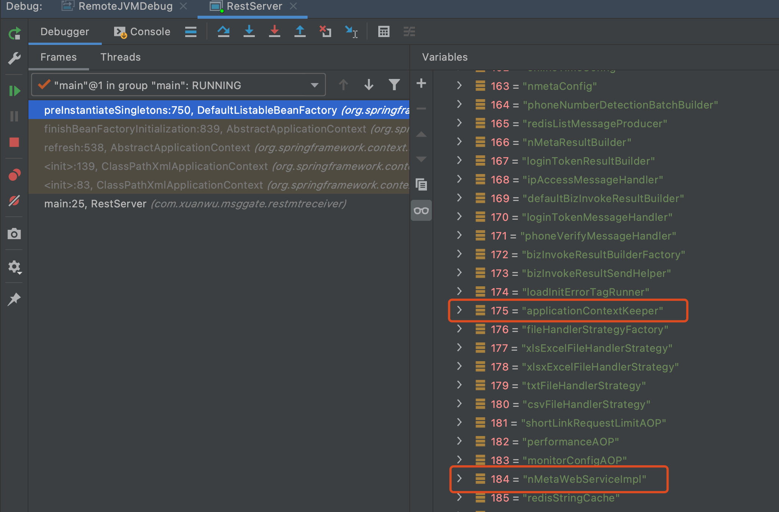Toggle Mute Breakpoints icon
This screenshot has height=512, width=779.
point(14,201)
